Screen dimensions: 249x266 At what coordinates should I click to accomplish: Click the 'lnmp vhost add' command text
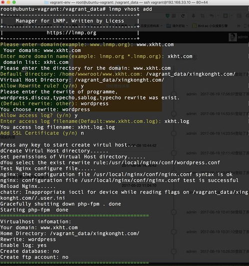130,9
